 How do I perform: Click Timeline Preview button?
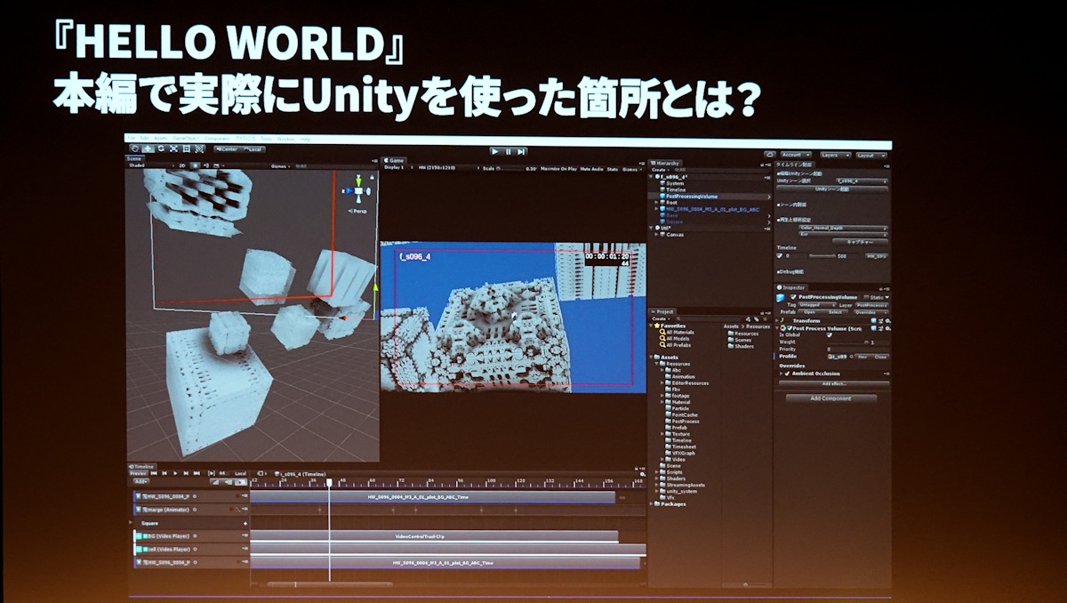[x=138, y=473]
